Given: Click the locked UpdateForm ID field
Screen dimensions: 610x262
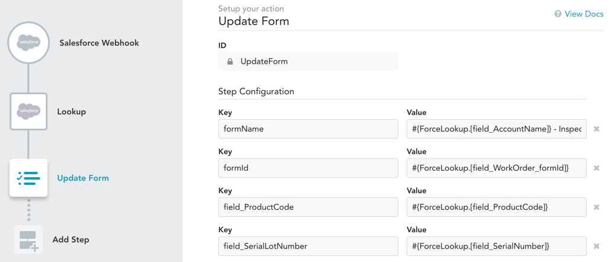Looking at the screenshot, I should 308,62.
